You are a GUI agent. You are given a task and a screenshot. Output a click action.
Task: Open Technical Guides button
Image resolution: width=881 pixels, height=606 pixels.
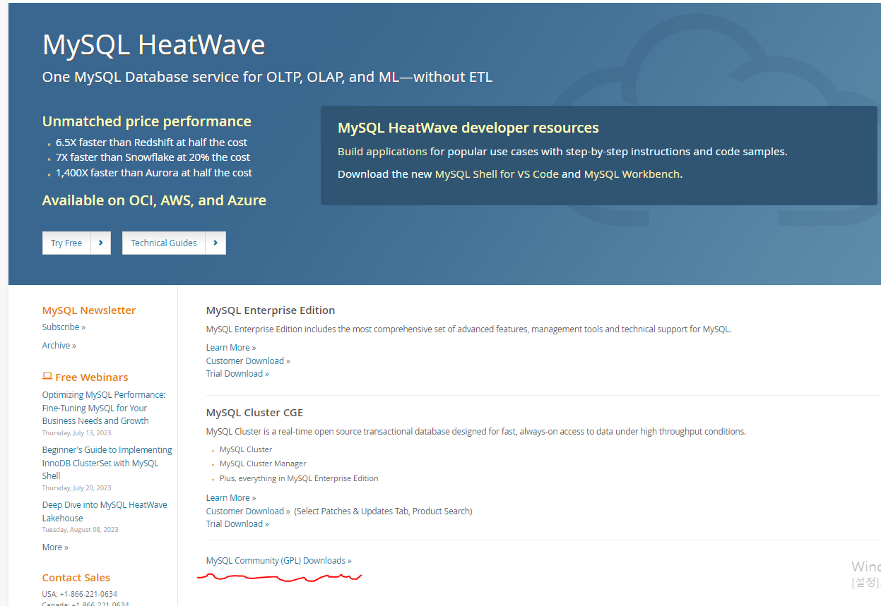pos(174,243)
